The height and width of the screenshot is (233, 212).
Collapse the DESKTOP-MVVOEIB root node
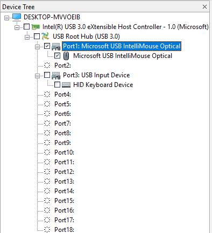(x=6, y=18)
